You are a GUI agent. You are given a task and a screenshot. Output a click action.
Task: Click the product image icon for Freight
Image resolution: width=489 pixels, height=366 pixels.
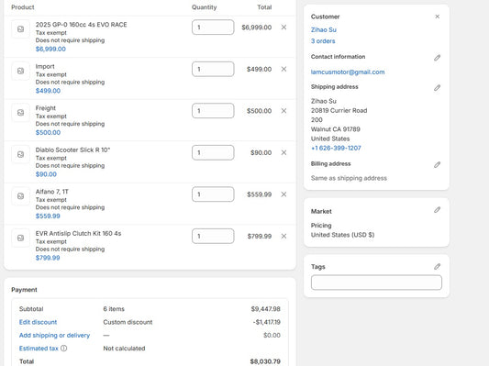click(20, 113)
